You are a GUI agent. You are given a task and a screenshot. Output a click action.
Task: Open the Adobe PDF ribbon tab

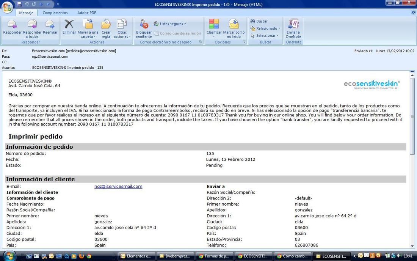coord(87,13)
